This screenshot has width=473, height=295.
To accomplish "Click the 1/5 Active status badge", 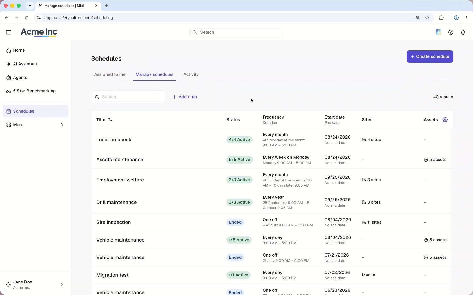I will (239, 240).
